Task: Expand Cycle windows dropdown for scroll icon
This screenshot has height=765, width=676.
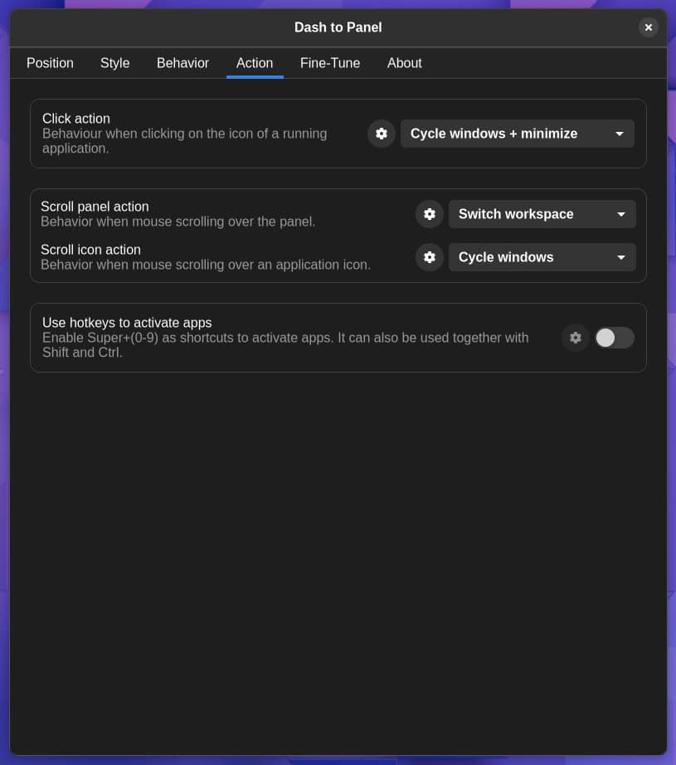Action: (542, 257)
